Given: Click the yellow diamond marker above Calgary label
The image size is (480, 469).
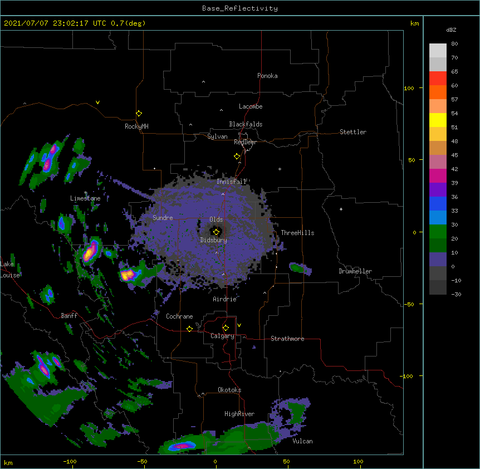Looking at the screenshot, I should pyautogui.click(x=226, y=328).
